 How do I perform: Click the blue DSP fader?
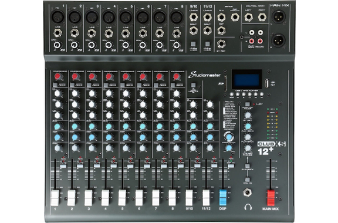223,197
